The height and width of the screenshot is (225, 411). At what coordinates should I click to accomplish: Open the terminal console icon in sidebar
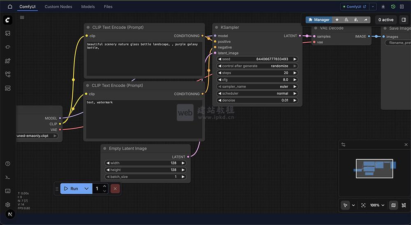coord(8,177)
